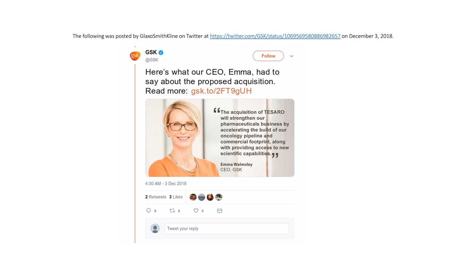Click the GSK orange logo avatar
Viewport: 466px width, 262px height.
pos(135,56)
